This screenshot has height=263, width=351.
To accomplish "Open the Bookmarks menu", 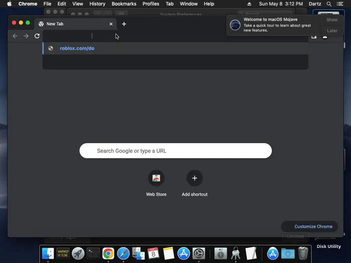I will coord(124,4).
